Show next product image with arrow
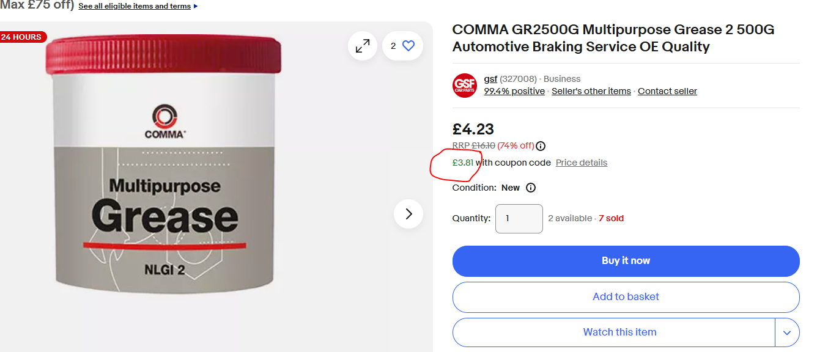 coord(408,214)
